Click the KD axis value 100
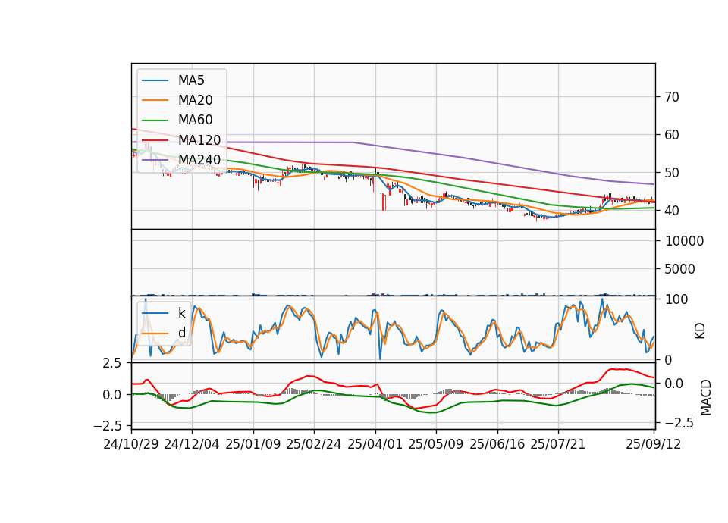The width and height of the screenshot is (728, 523). tap(676, 299)
